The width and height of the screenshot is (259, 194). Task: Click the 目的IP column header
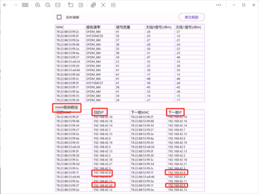coord(99,113)
